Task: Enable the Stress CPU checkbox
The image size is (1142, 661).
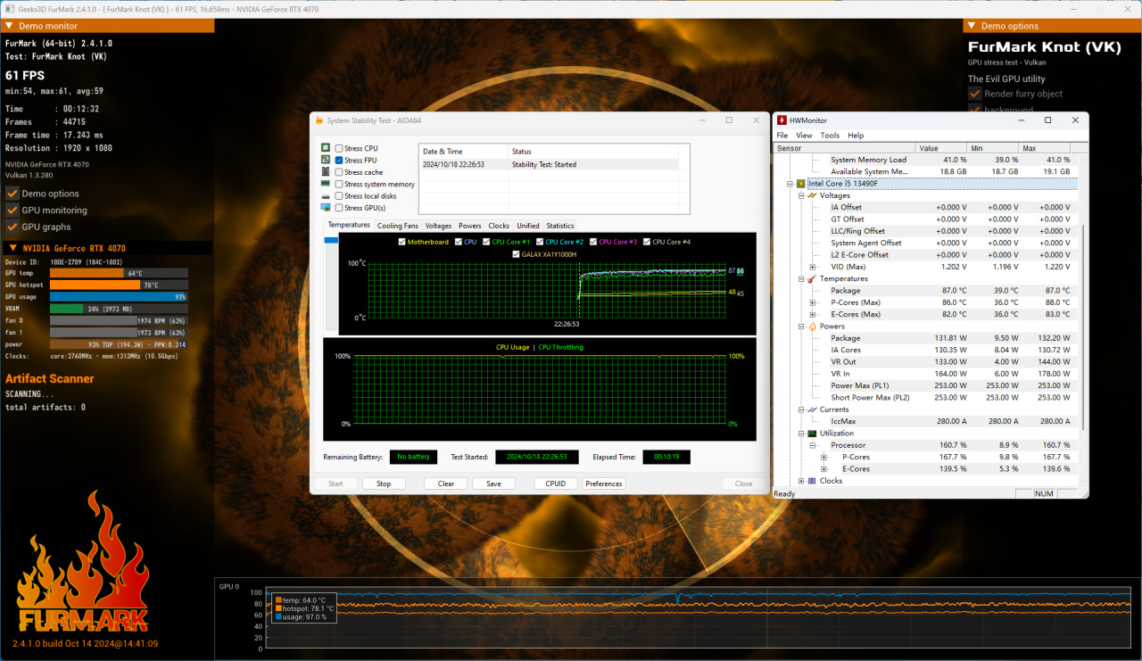Action: [339, 148]
